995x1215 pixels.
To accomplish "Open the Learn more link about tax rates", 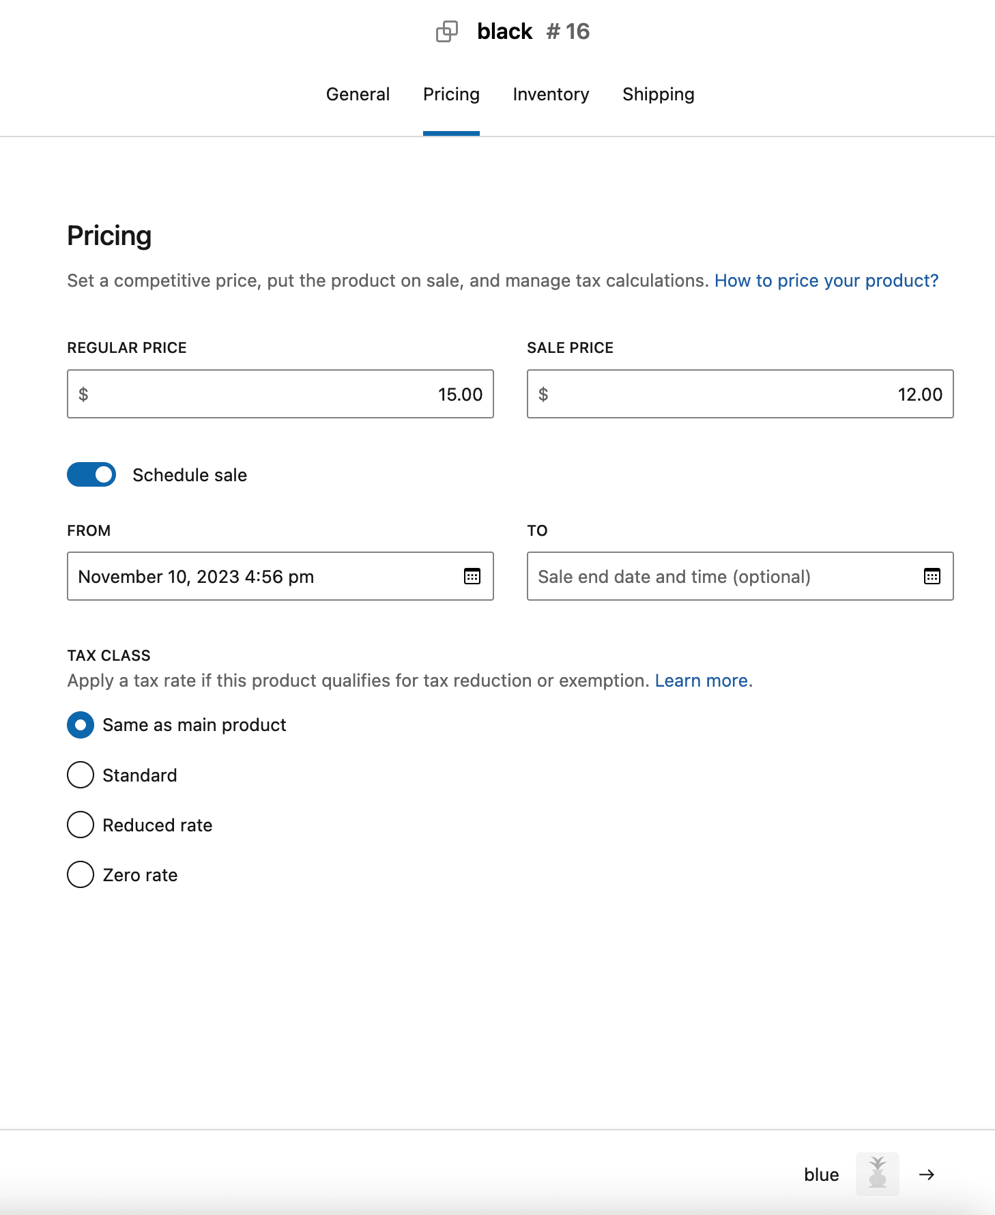I will (701, 680).
